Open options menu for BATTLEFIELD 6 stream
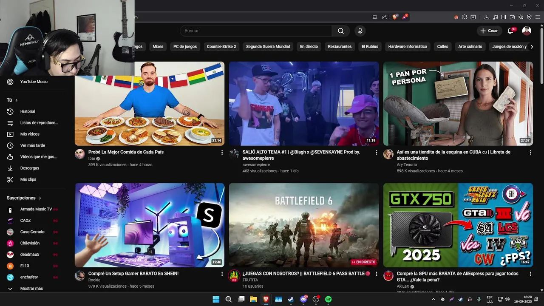 pos(376,274)
